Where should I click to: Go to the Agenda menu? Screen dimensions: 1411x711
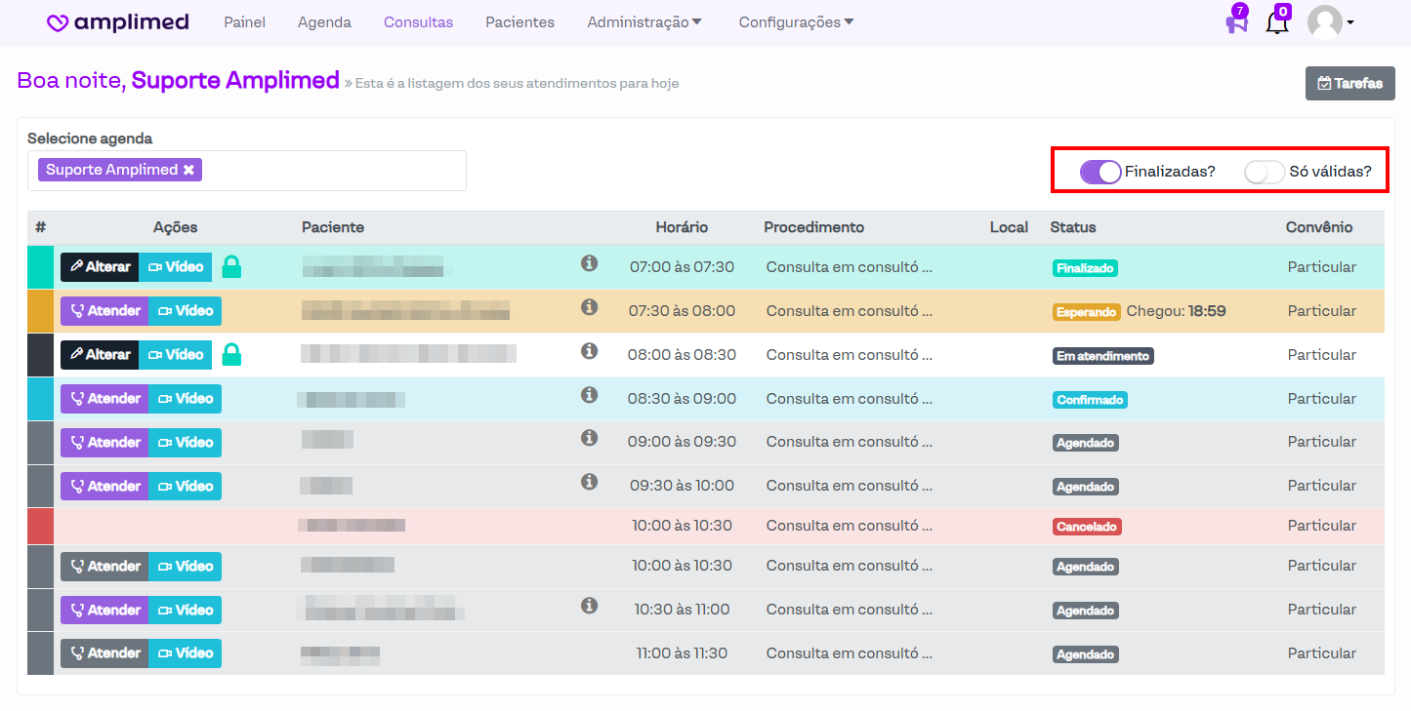(324, 22)
